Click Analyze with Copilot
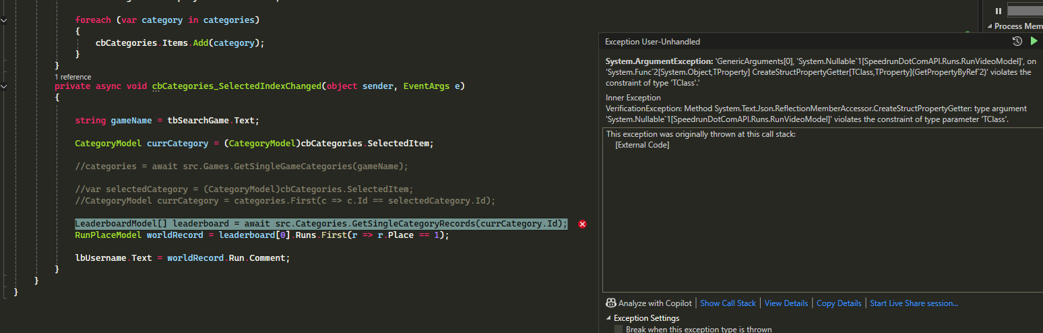Image resolution: width=1043 pixels, height=333 pixels. pos(655,303)
